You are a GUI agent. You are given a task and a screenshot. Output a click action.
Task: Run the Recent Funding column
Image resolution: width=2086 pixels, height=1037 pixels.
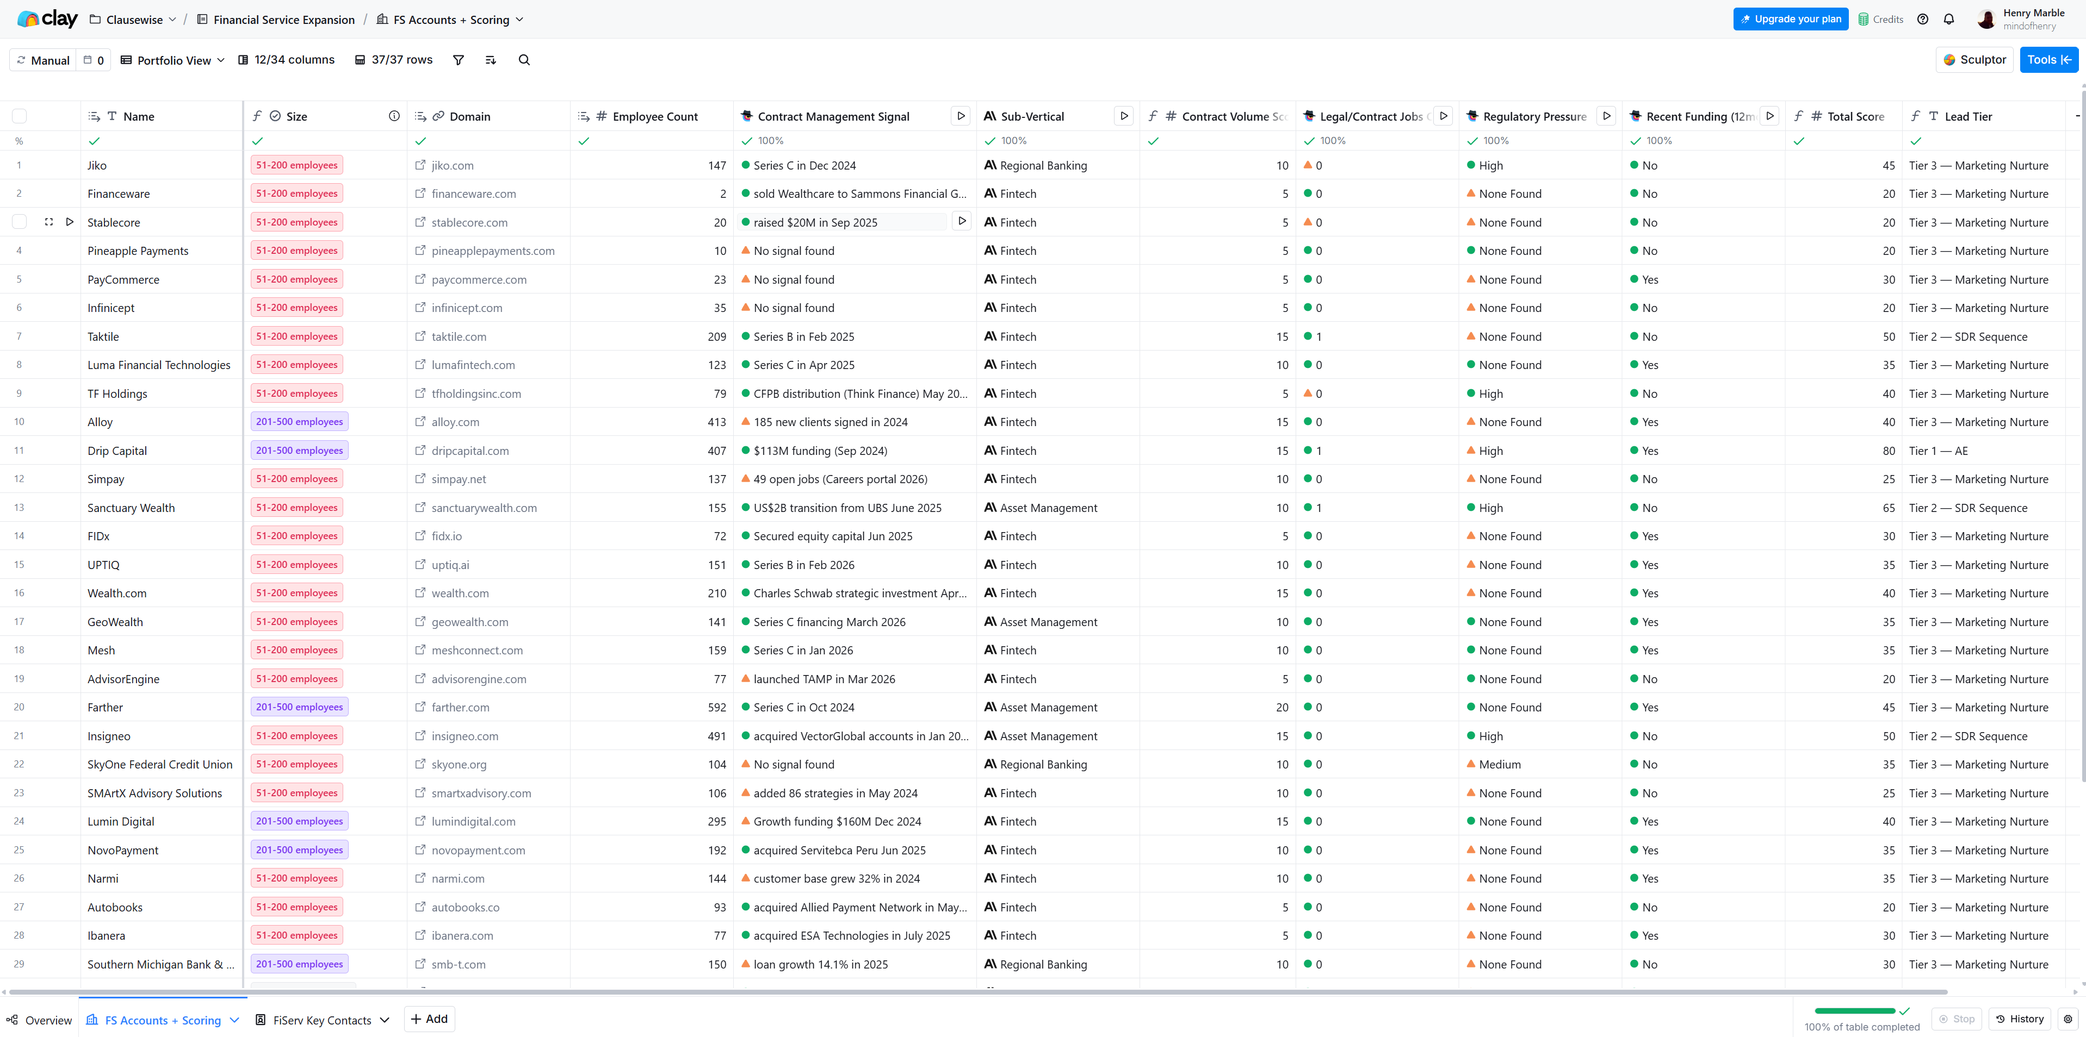point(1770,116)
